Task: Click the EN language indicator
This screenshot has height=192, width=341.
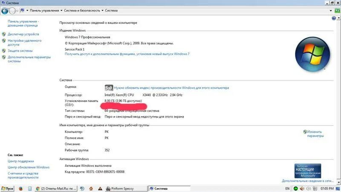Action: pos(287,189)
